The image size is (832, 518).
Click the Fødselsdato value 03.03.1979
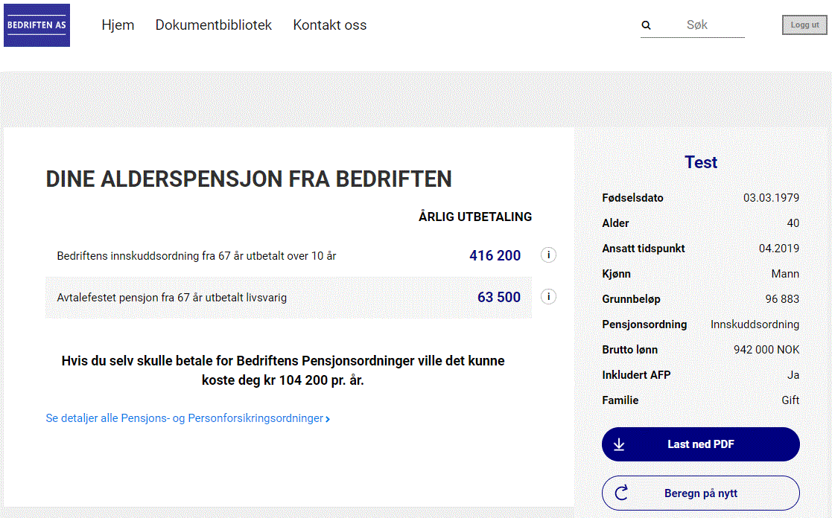click(771, 198)
